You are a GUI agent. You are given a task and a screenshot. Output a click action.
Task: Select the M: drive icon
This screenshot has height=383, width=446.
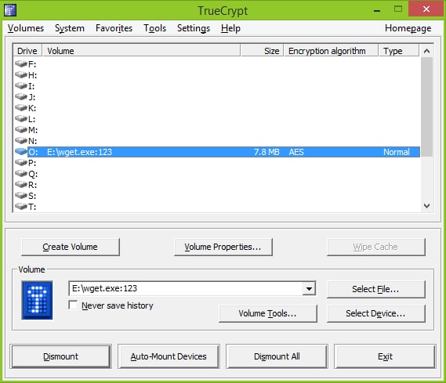pyautogui.click(x=20, y=129)
